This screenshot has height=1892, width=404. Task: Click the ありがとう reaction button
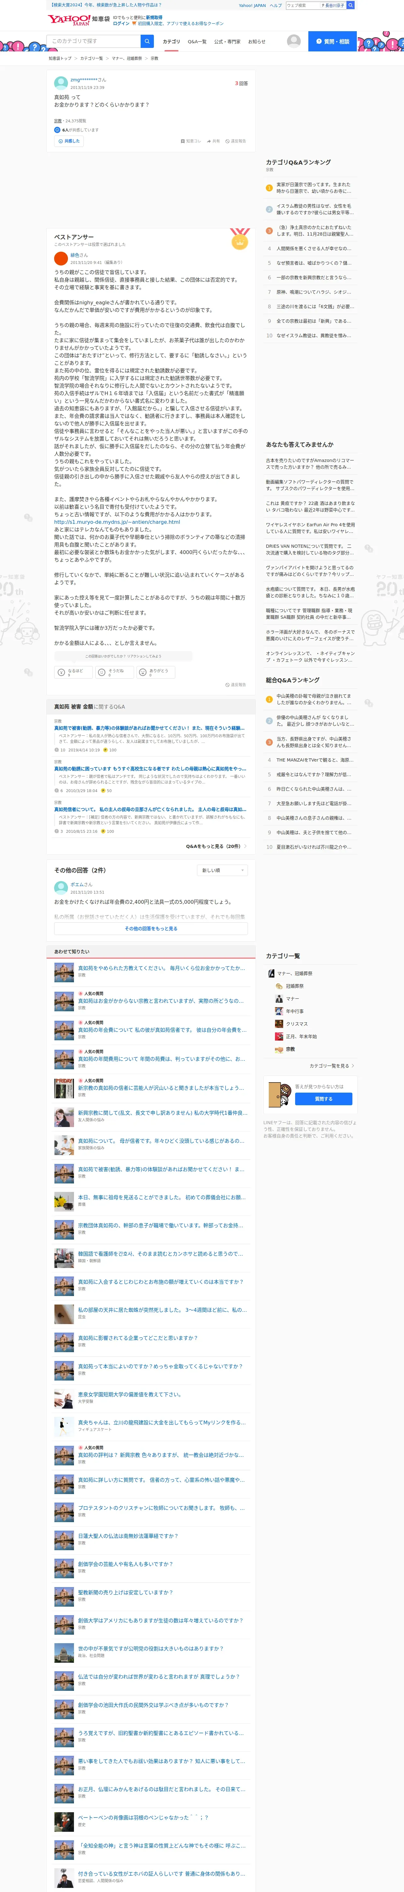point(155,672)
